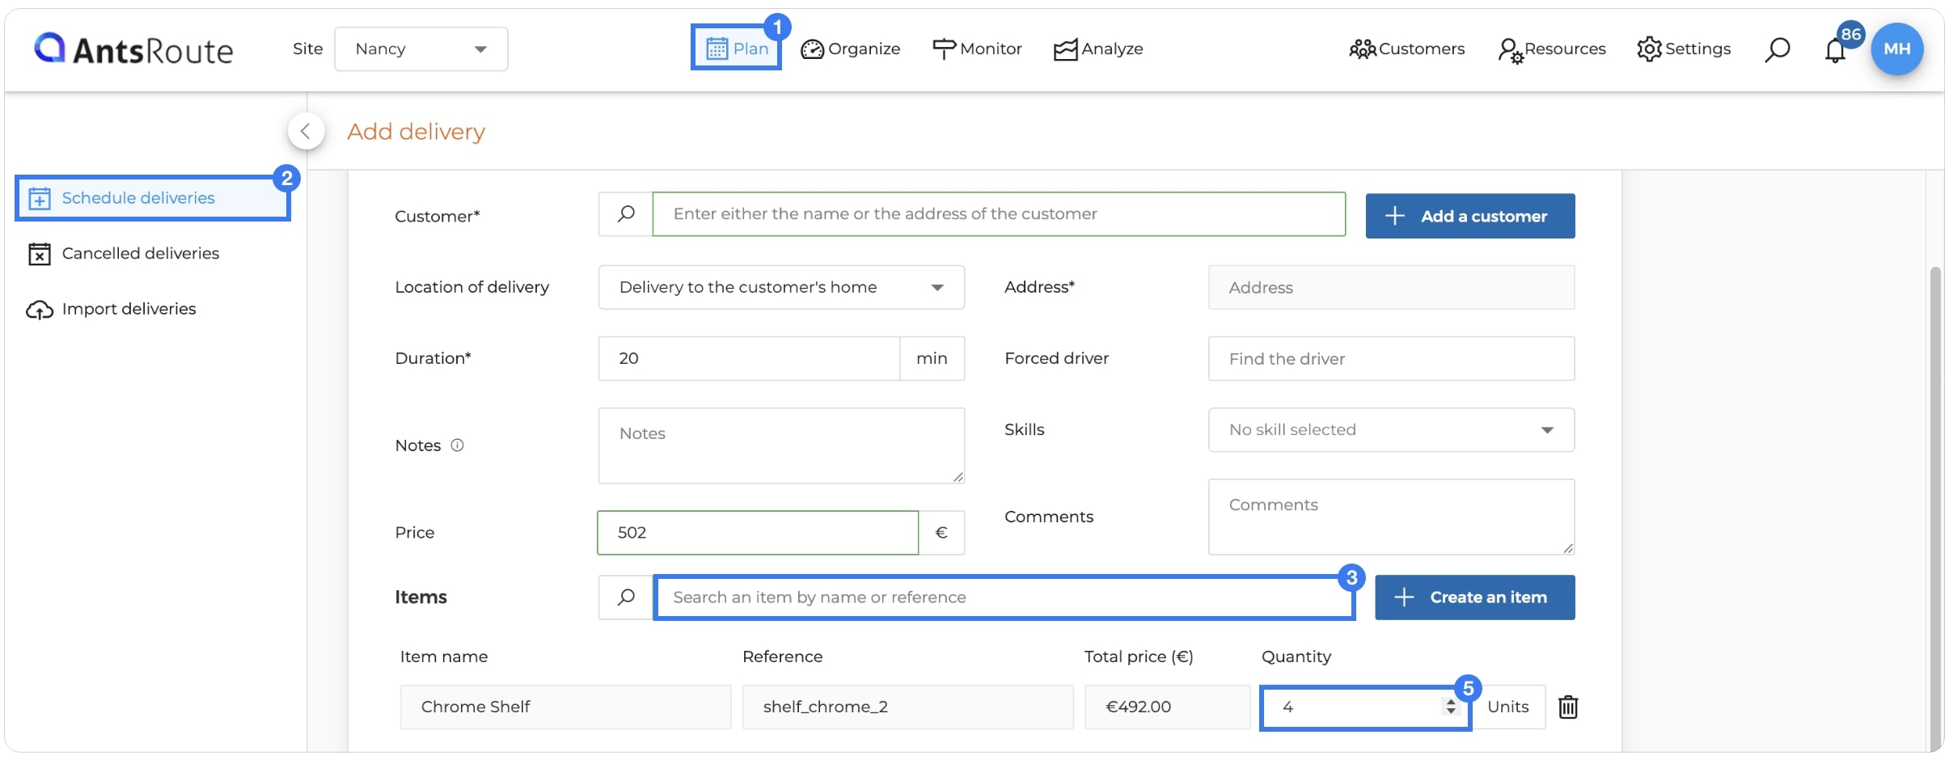Click the Settings gear icon
The width and height of the screenshot is (1949, 760).
1649,49
